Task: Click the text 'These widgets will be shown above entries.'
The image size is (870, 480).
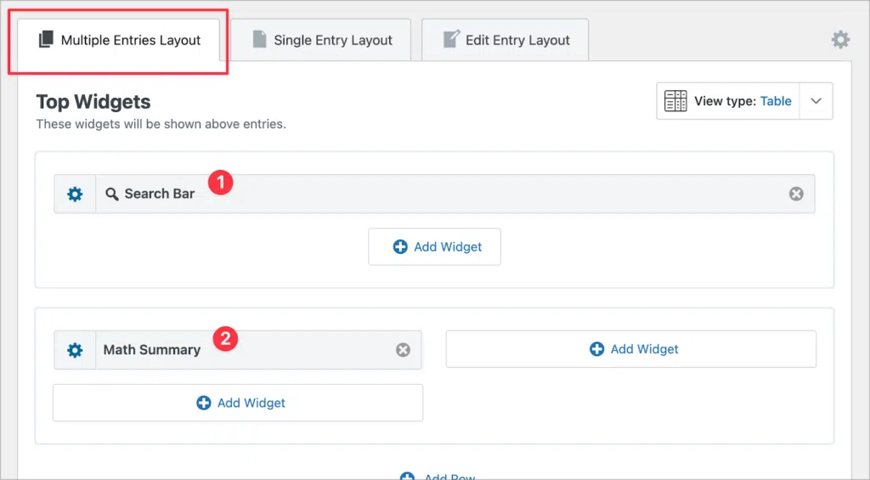Action: (x=161, y=124)
